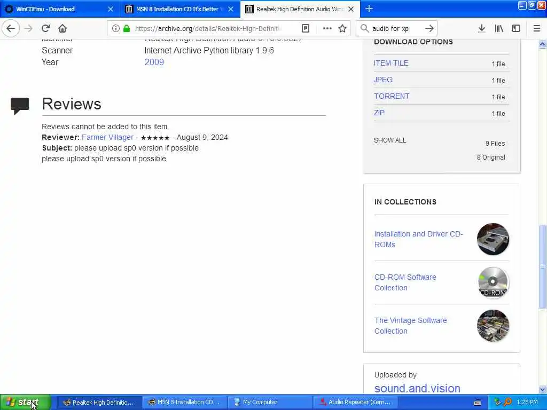
Task: Click the Reviews heading
Action: tap(72, 104)
